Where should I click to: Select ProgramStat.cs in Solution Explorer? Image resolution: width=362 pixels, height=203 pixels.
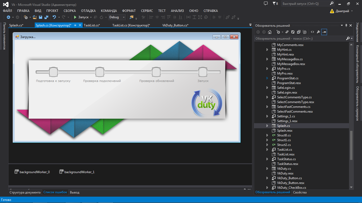click(x=288, y=78)
